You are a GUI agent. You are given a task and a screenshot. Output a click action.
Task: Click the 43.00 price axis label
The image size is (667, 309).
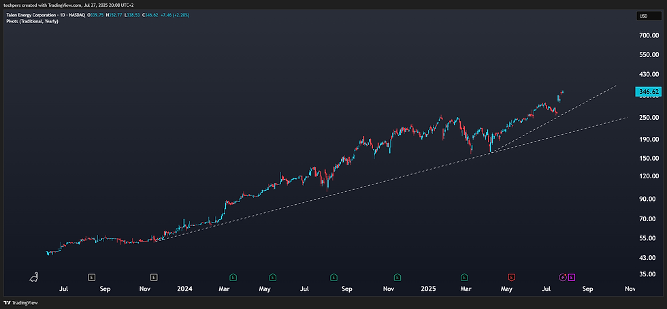click(649, 258)
